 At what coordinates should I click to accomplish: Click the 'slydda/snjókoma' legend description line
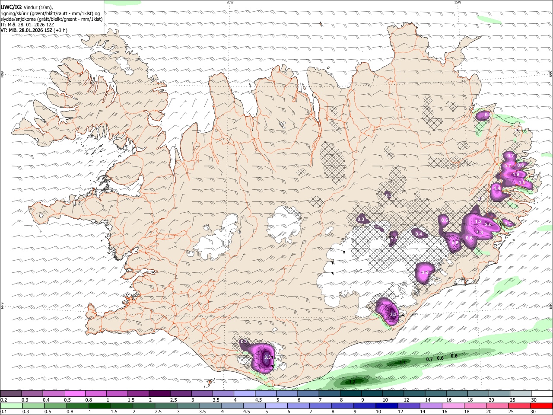(51, 19)
